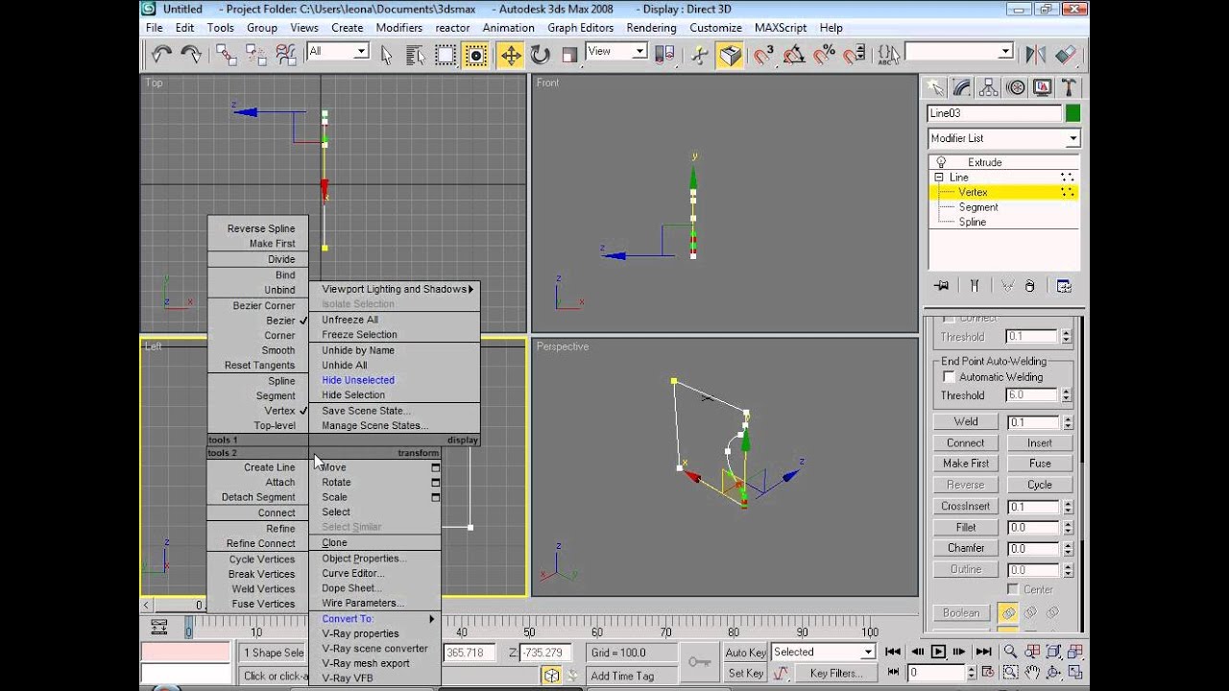Open the key filter Selected dropdown
The width and height of the screenshot is (1229, 691).
click(824, 653)
